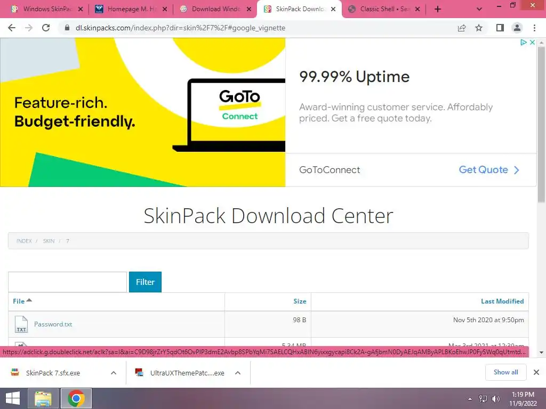The image size is (546, 409).
Task: Open the UltraUXThemePatcher exe download
Action: click(187, 373)
